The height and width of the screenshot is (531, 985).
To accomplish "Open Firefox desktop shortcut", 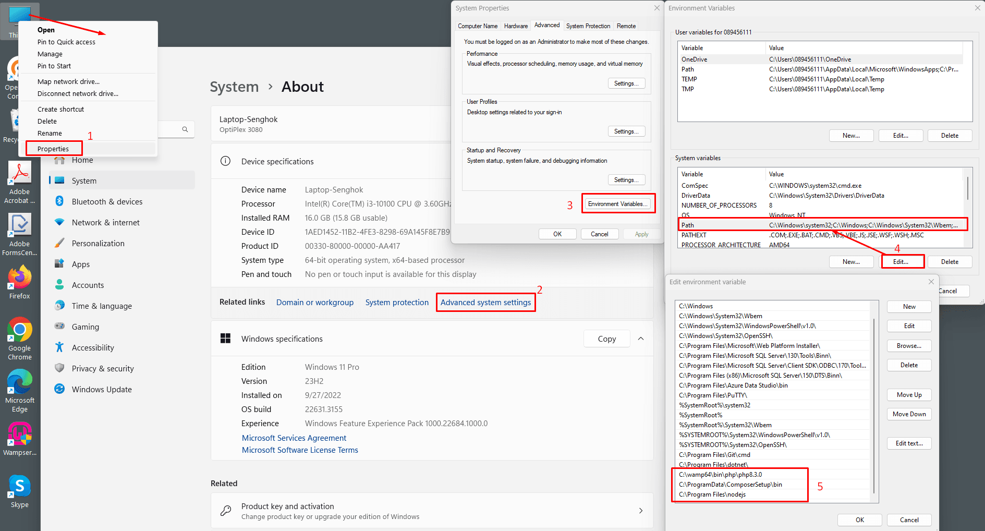I will (x=19, y=279).
